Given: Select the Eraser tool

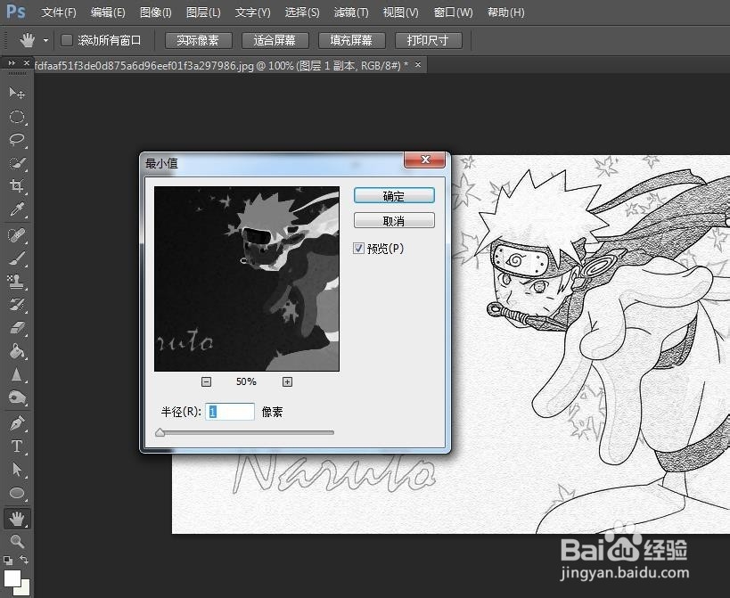Looking at the screenshot, I should pyautogui.click(x=17, y=328).
